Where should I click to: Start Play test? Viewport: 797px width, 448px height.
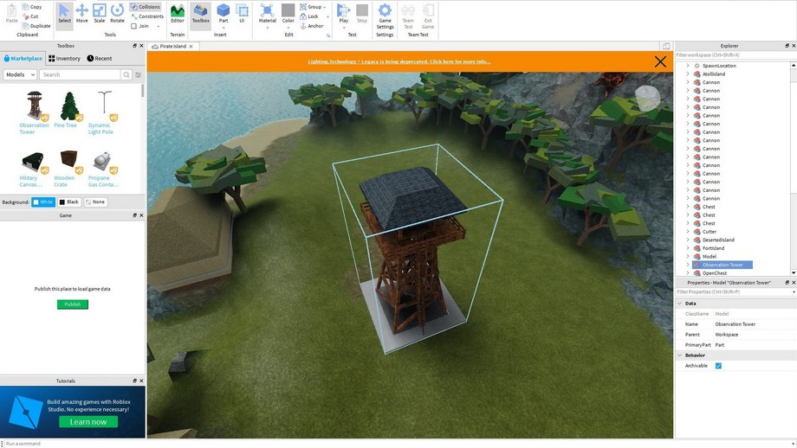click(x=344, y=16)
